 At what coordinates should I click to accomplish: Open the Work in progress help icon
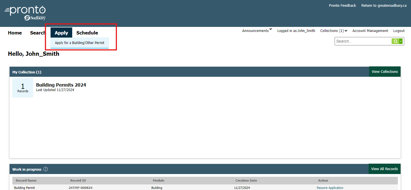point(46,169)
